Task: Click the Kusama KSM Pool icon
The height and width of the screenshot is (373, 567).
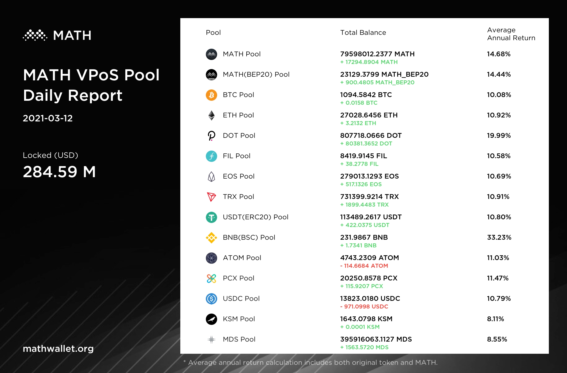Action: pos(211,319)
